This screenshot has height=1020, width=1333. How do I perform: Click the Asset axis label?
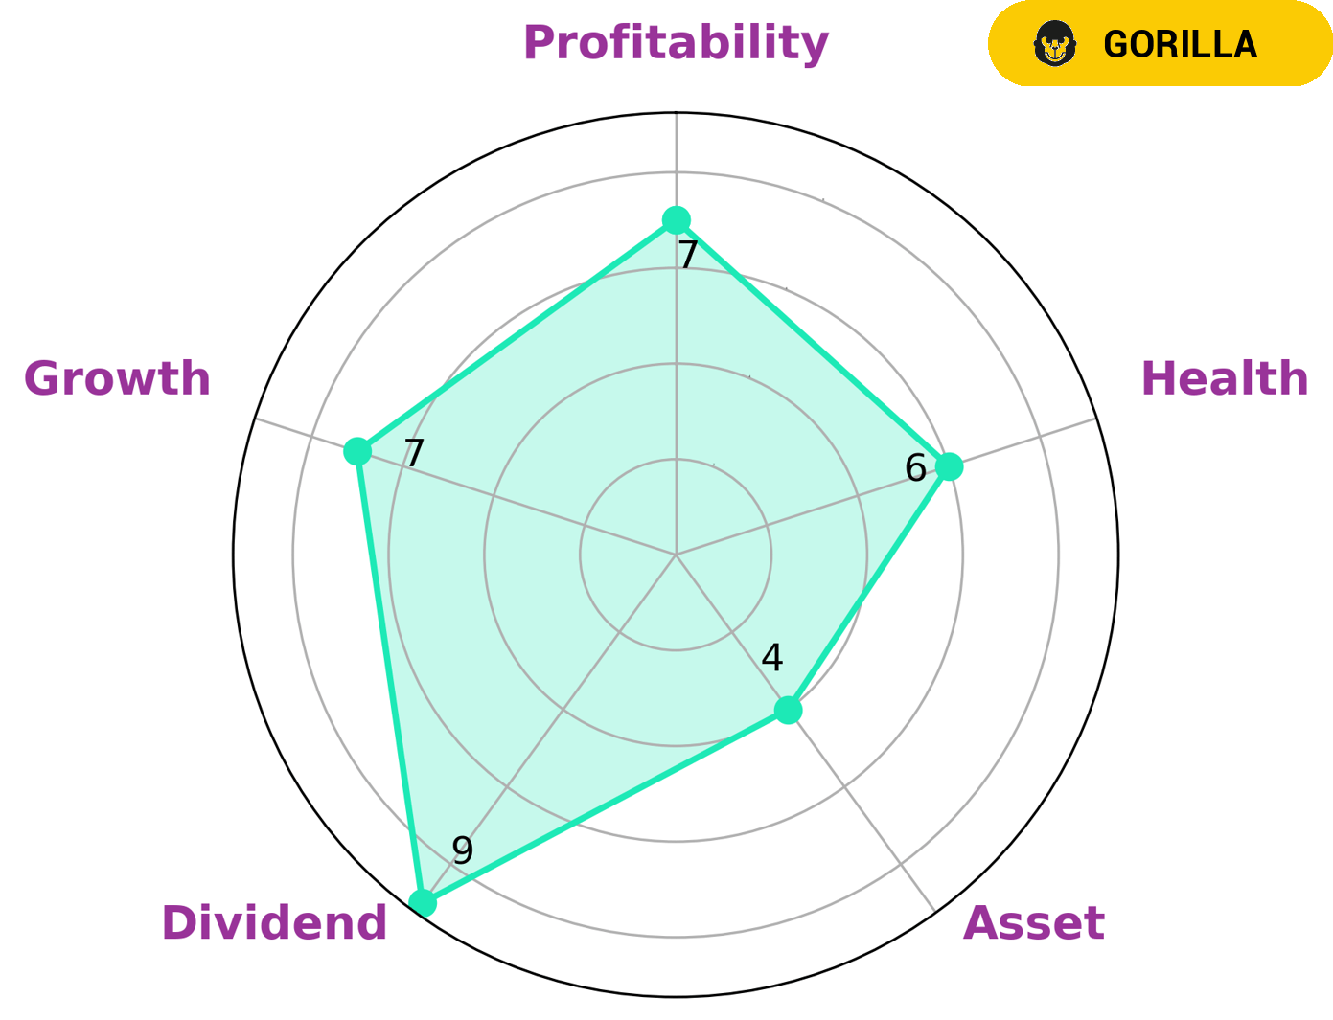tap(1033, 923)
